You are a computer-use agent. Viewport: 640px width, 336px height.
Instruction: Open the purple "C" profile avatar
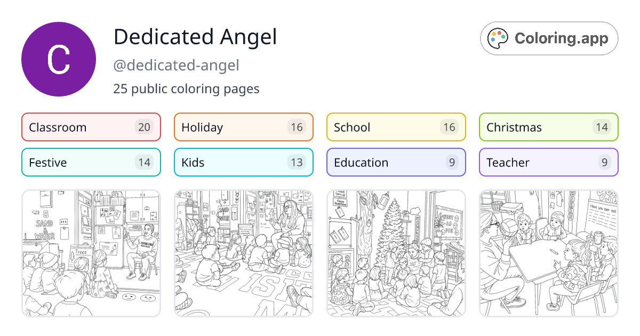click(59, 59)
